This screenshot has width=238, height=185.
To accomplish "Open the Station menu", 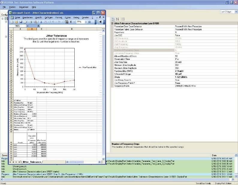I will tap(12, 7).
